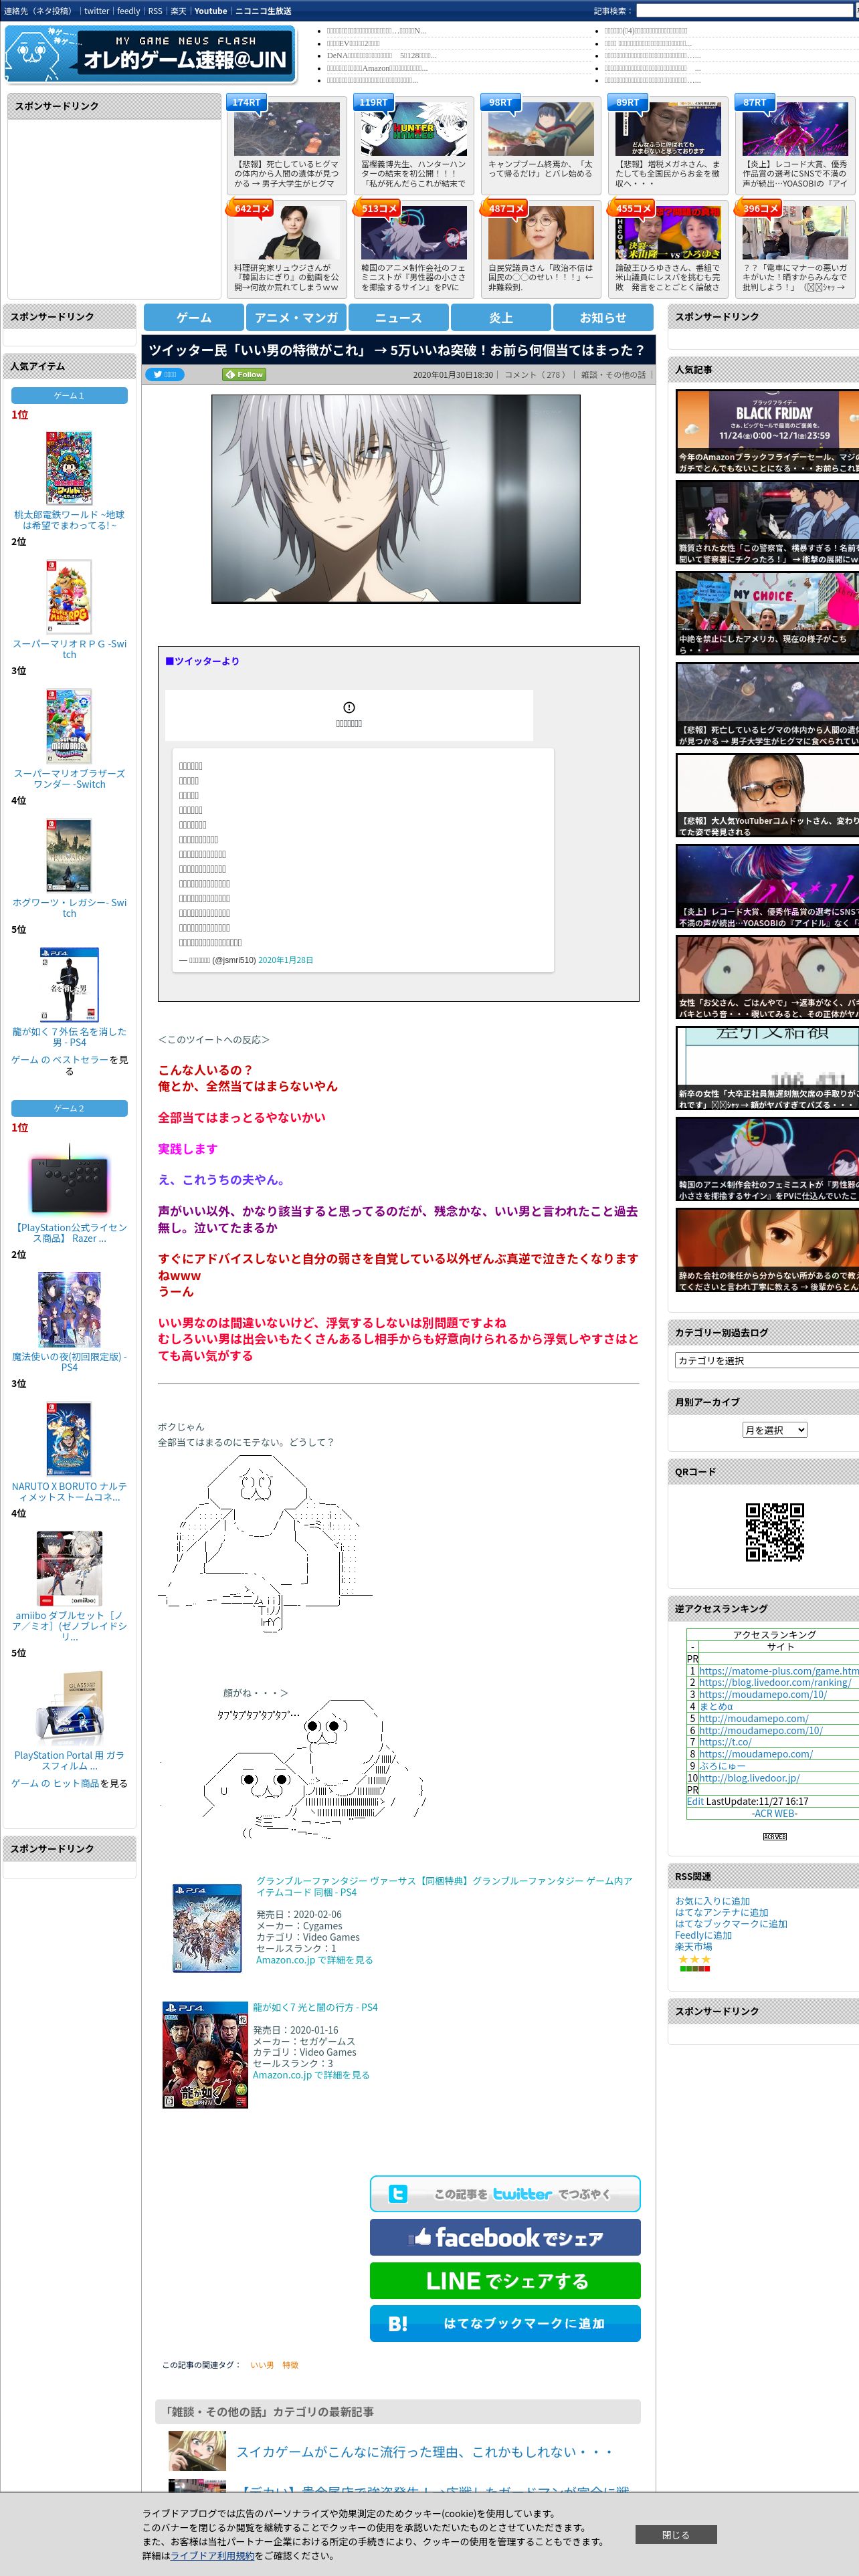Open ゲーム の ヒット商品 link
The height and width of the screenshot is (2576, 859).
click(x=55, y=1783)
